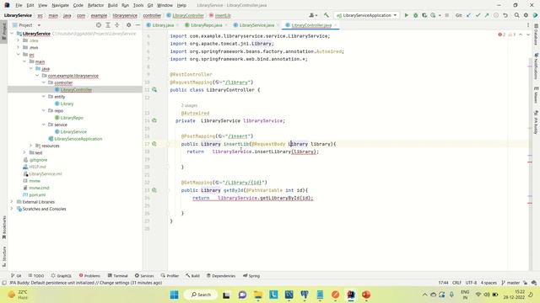The width and height of the screenshot is (540, 303).
Task: Open the Build menu
Action: coord(112,5)
